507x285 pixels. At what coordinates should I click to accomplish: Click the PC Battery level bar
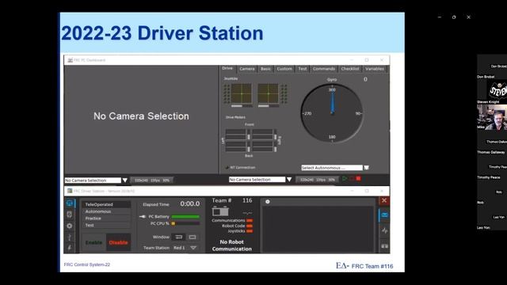click(185, 216)
